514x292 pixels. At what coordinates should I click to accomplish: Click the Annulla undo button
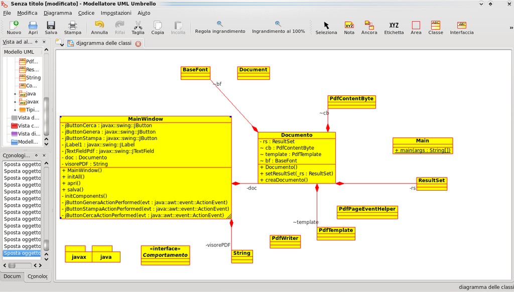99,27
